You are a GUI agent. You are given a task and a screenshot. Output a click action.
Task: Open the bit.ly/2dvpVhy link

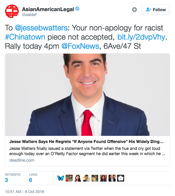point(141,37)
